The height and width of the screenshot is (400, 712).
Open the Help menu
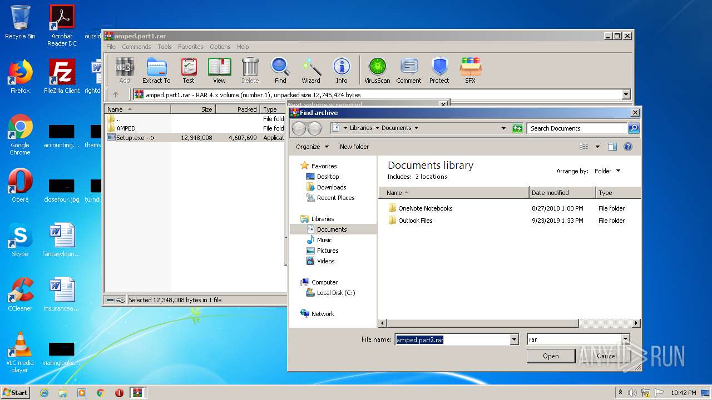[243, 47]
